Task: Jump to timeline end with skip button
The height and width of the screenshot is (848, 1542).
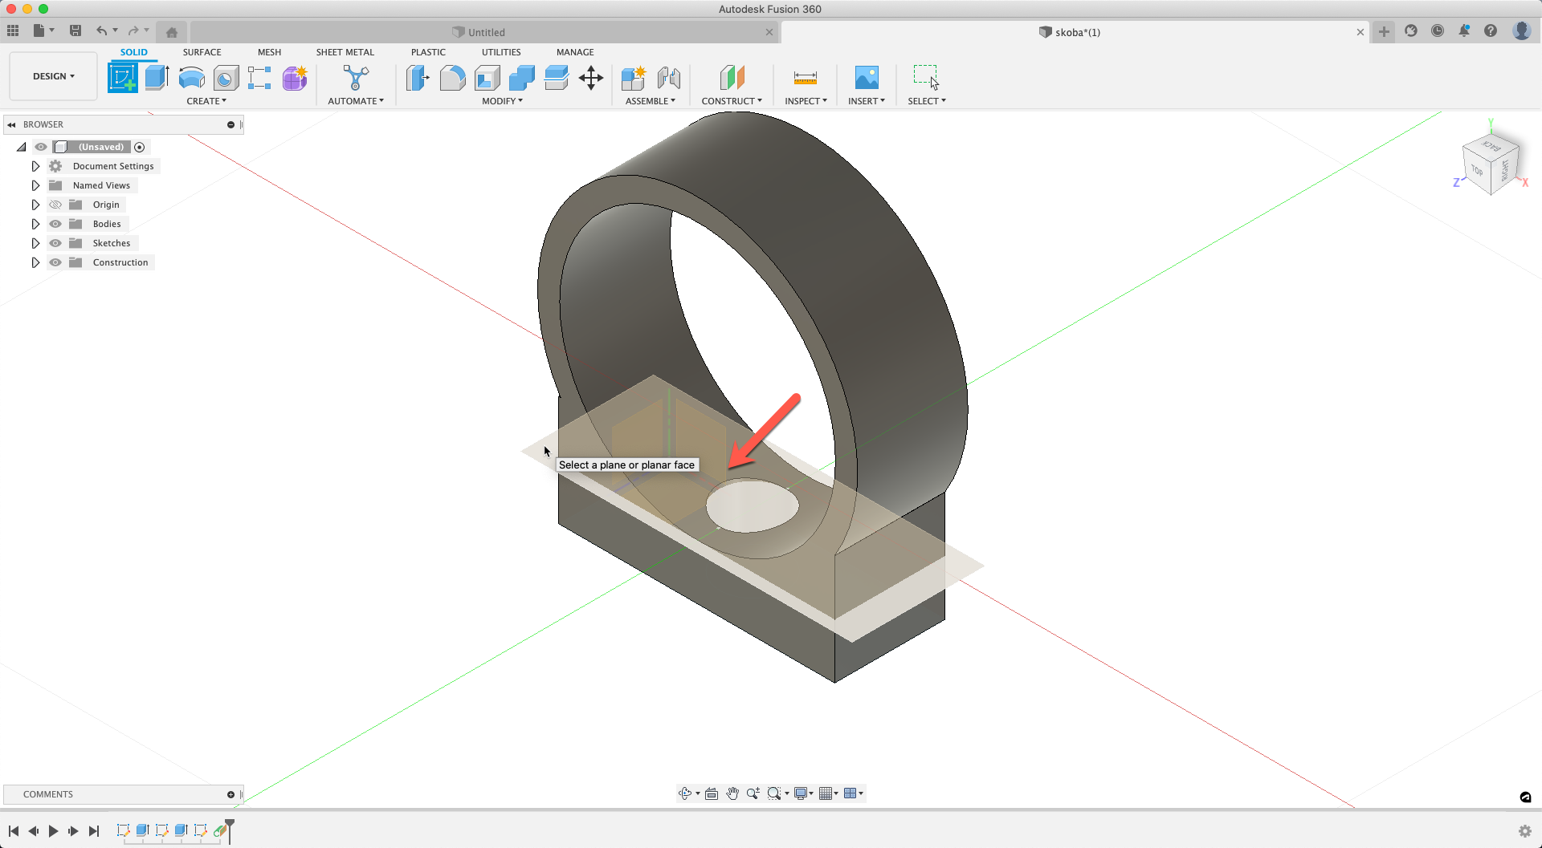Action: tap(94, 831)
